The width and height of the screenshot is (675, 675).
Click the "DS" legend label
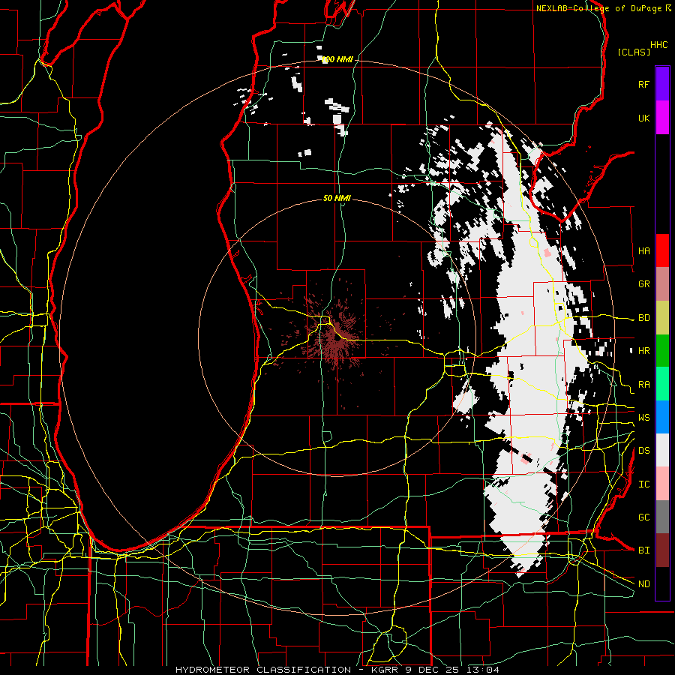click(x=643, y=451)
